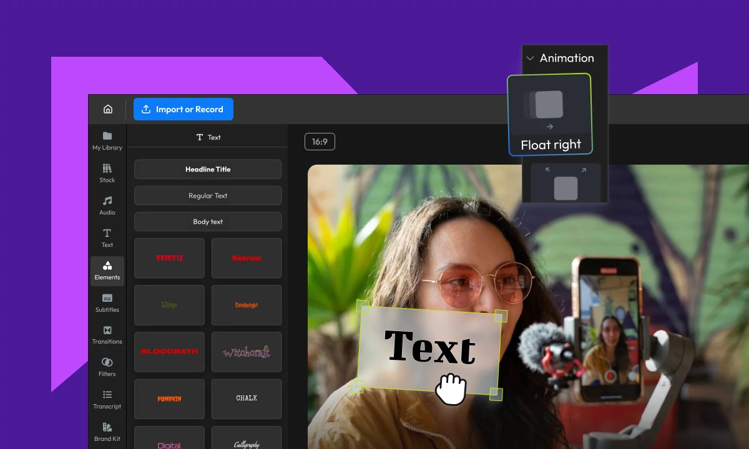Open the Transcript panel
The image size is (749, 449).
107,400
